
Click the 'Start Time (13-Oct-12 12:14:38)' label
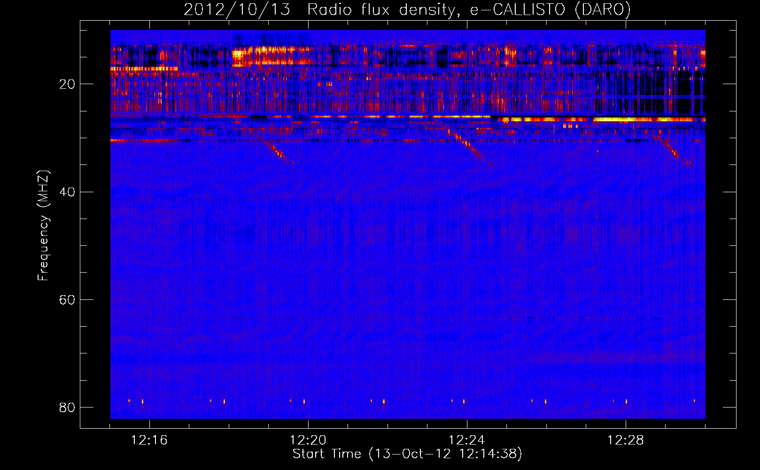pyautogui.click(x=407, y=454)
